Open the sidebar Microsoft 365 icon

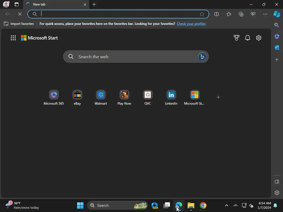pyautogui.click(x=277, y=36)
